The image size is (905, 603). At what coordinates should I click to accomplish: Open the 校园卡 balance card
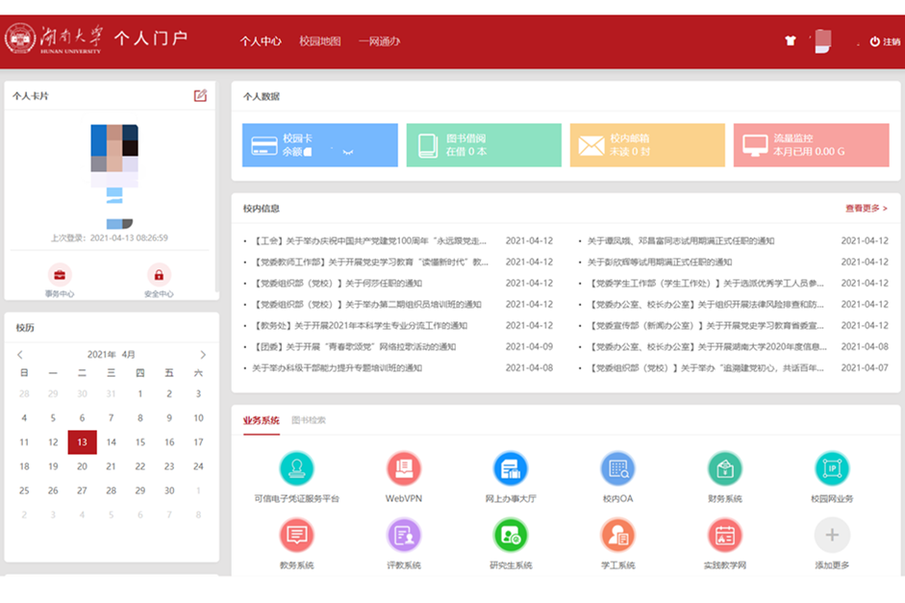319,145
